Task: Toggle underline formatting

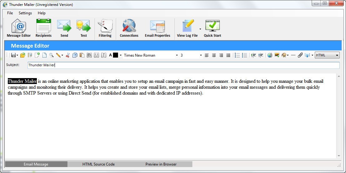Action: tap(96, 55)
